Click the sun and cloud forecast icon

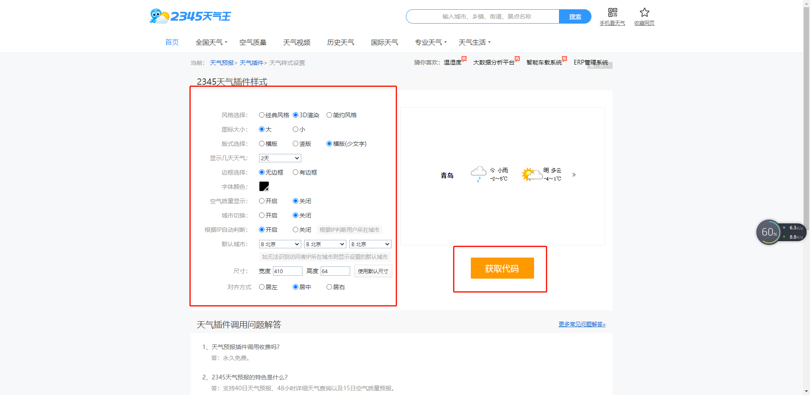[x=532, y=174]
